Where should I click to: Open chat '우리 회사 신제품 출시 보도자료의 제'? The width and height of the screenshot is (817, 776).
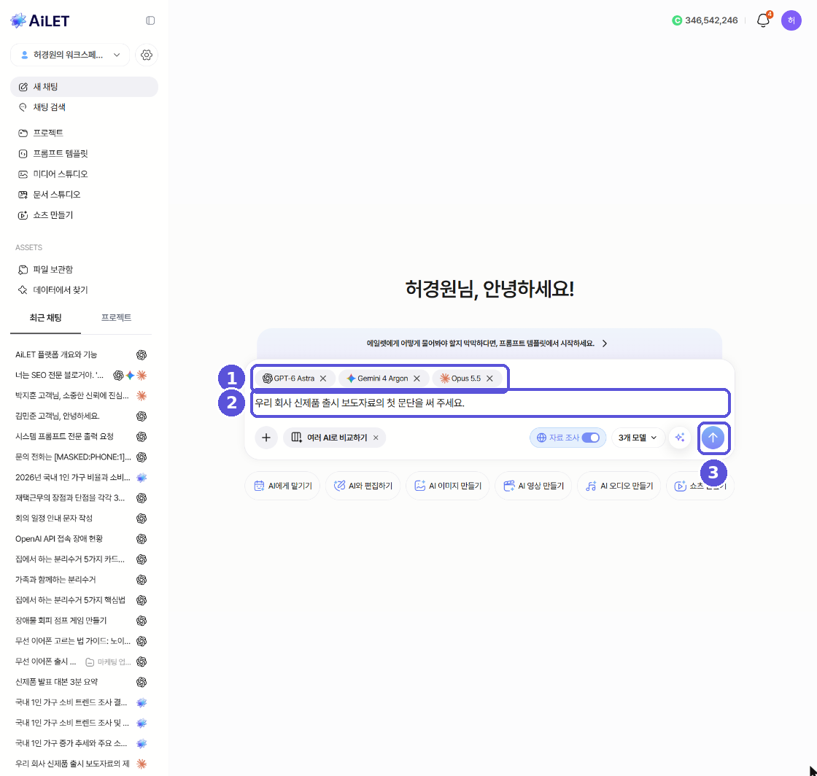pyautogui.click(x=81, y=764)
